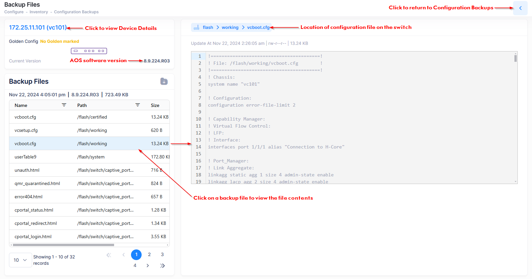
Task: Go to next page of backup files
Action: (148, 265)
